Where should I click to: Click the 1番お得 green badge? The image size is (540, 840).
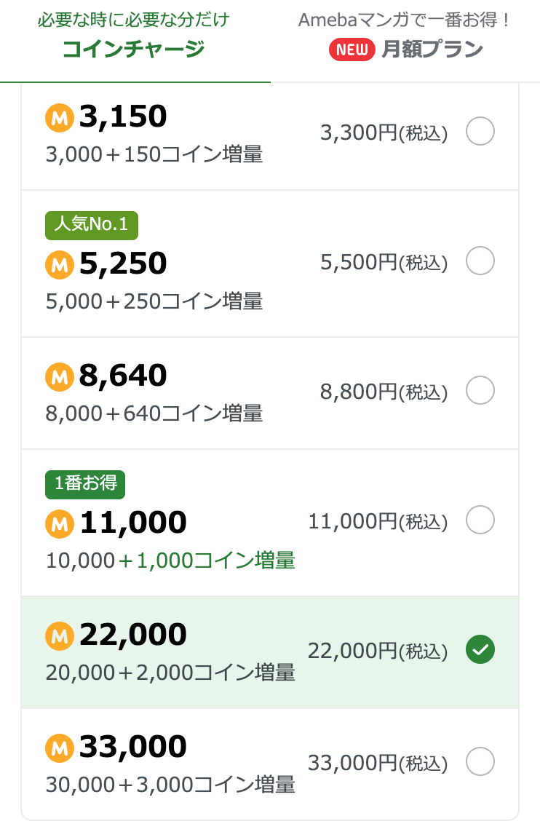pyautogui.click(x=85, y=484)
